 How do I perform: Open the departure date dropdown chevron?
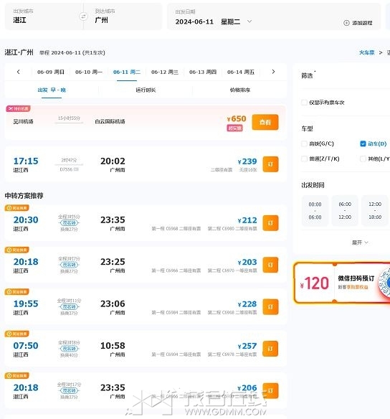point(249,21)
